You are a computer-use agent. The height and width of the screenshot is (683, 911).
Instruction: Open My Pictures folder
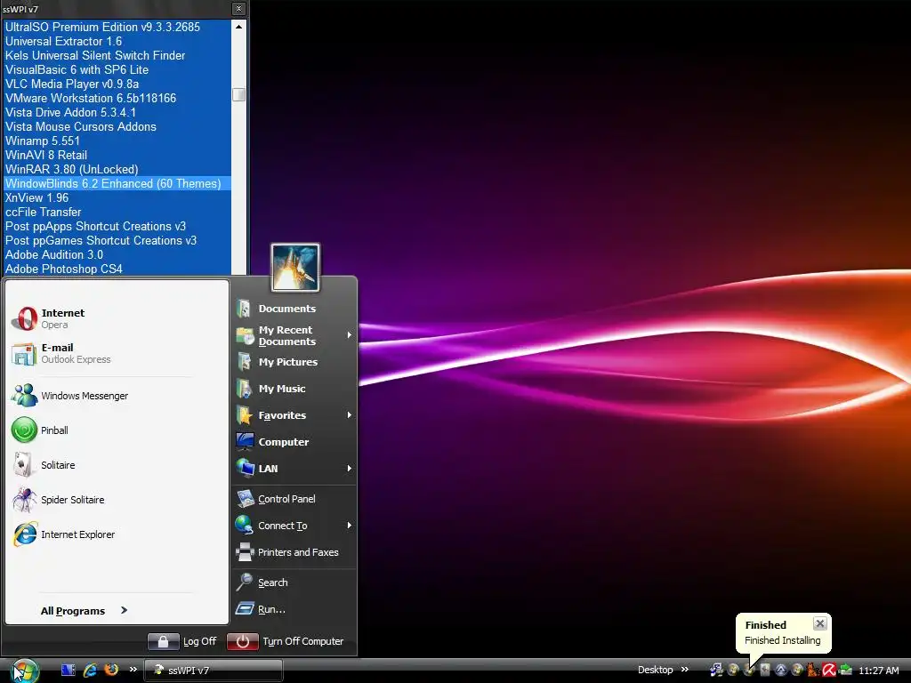294,362
